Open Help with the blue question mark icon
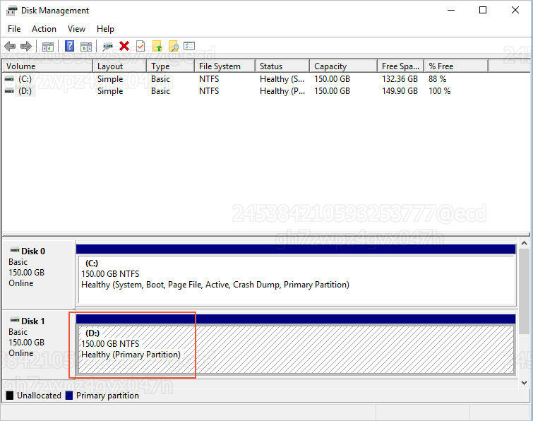The width and height of the screenshot is (533, 421). 70,46
